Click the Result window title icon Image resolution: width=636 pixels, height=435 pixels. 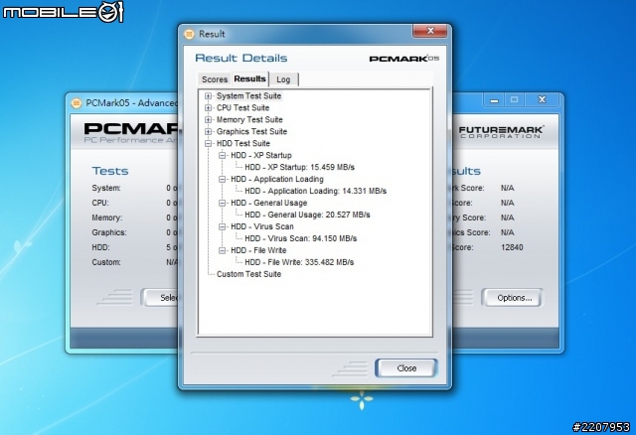click(189, 34)
